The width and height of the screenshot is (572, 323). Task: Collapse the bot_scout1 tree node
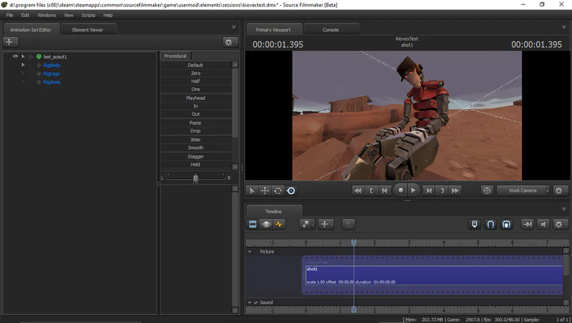click(31, 57)
